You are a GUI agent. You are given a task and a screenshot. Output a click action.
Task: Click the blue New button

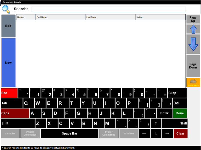coord(8,63)
